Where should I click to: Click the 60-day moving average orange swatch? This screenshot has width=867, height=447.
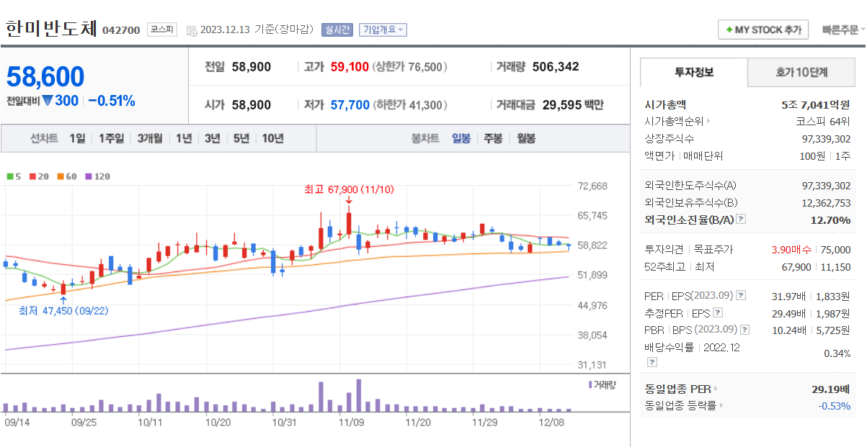60,176
